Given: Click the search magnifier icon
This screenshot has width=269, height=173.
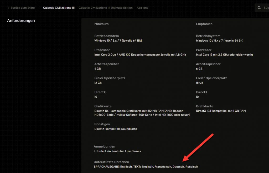Looking at the screenshot, I should click(259, 8).
